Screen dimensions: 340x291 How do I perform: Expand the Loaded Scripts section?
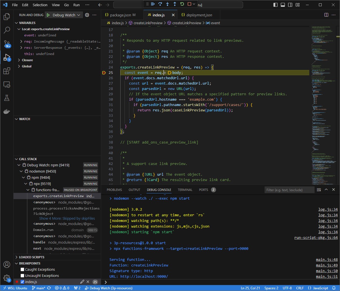click(x=32, y=257)
